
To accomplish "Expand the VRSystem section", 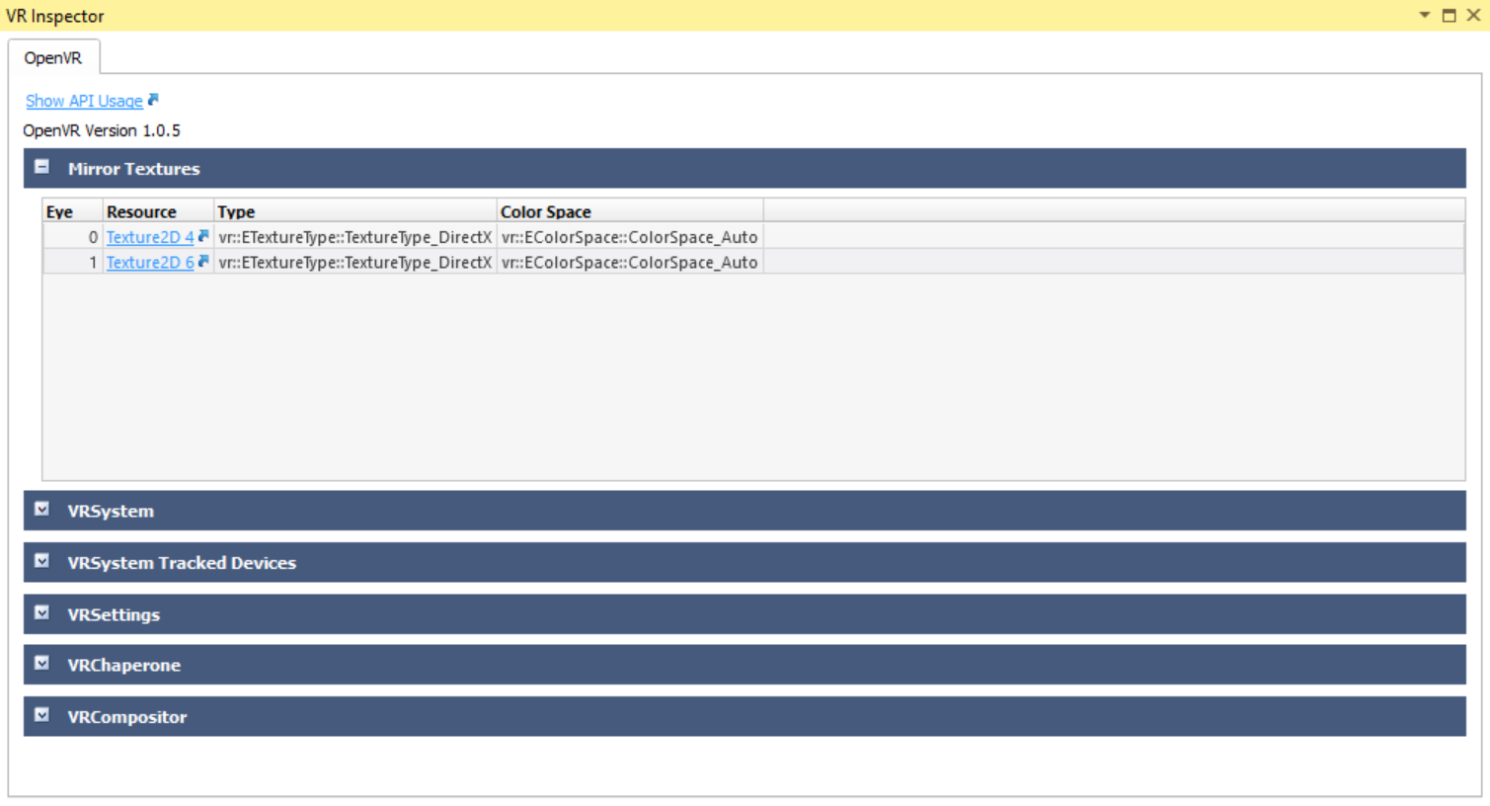I will (x=41, y=510).
